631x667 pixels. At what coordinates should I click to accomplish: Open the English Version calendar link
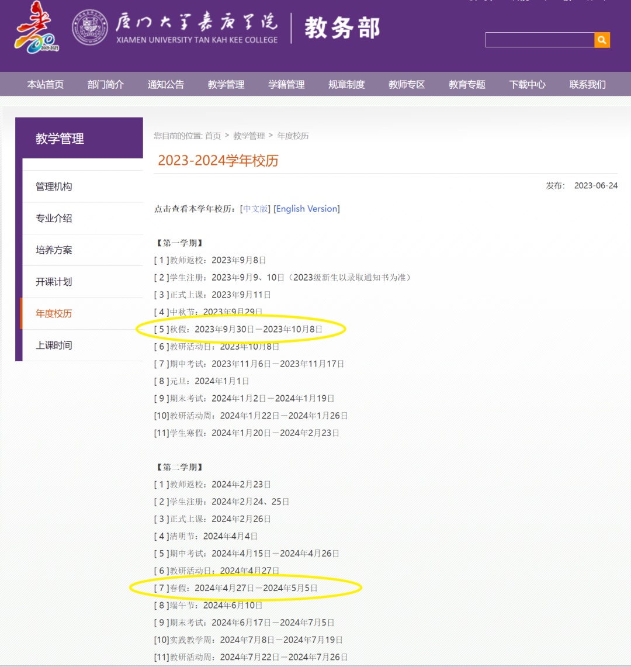307,209
